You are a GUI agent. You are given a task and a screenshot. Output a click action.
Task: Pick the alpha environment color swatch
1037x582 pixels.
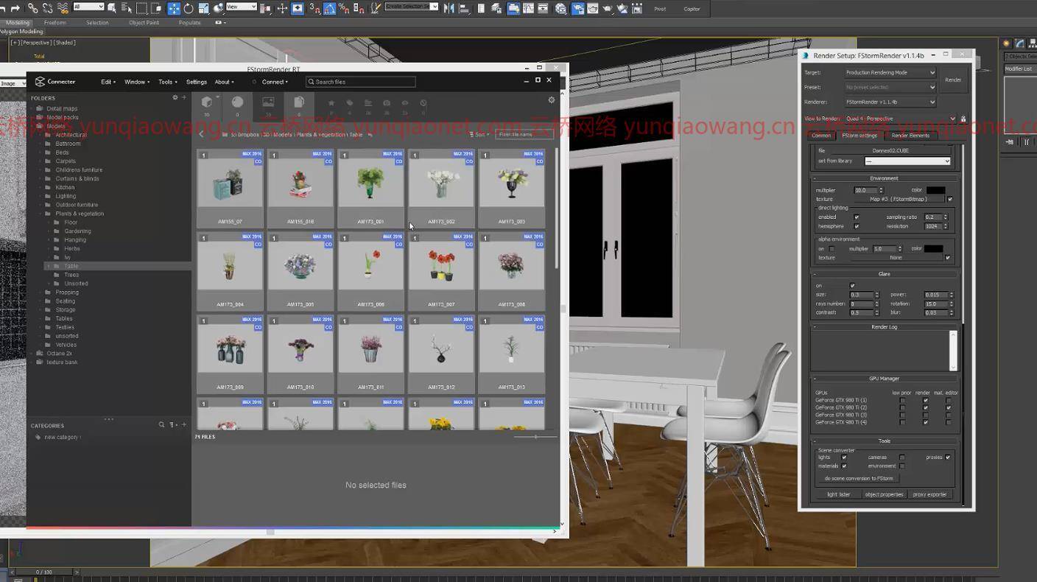934,249
